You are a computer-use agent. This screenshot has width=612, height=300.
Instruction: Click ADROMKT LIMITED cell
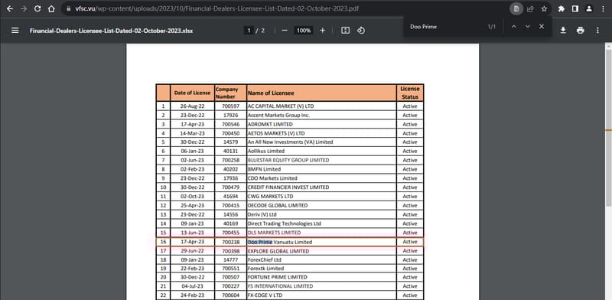tap(321, 124)
